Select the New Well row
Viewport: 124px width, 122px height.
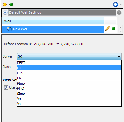(x=53, y=29)
